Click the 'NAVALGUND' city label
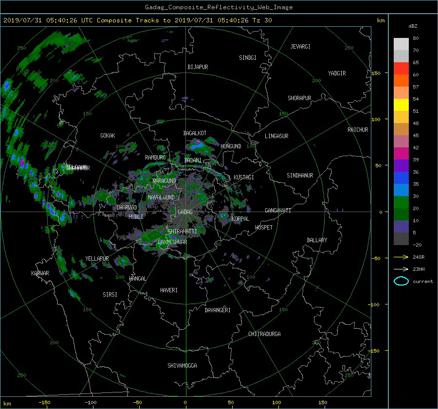Screen dimensions: 438x409 (161, 197)
